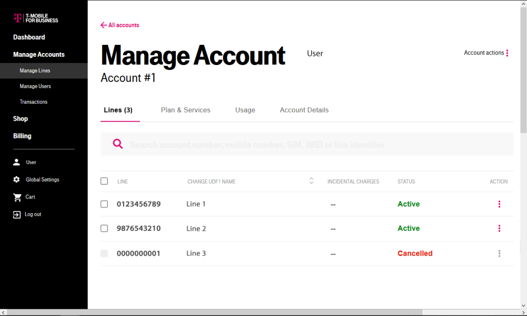The width and height of the screenshot is (527, 316).
Task: Open the three-dot menu for Line 2
Action: point(499,228)
